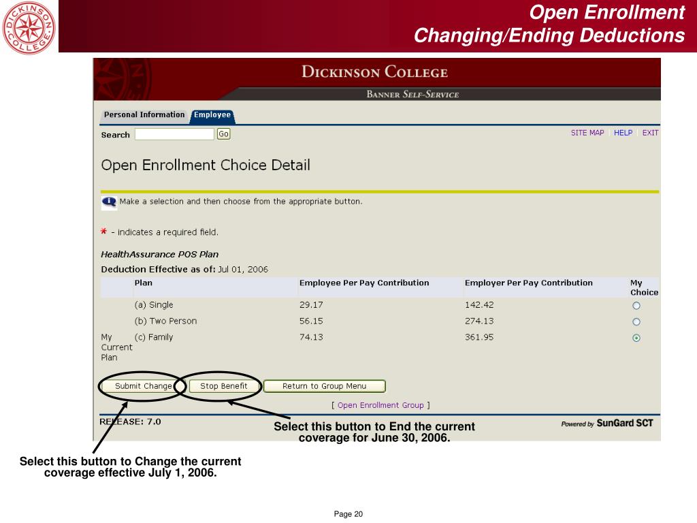Select the (c) Family radio button
This screenshot has width=697, height=523.
pos(636,338)
